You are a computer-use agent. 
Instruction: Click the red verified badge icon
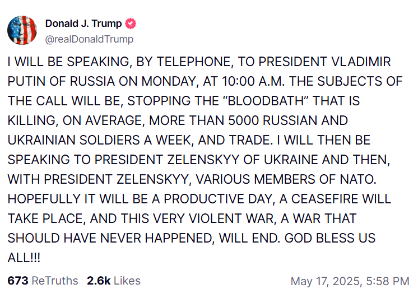131,24
